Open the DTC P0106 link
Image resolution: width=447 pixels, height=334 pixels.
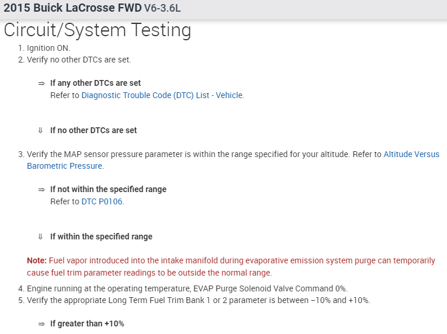(102, 201)
